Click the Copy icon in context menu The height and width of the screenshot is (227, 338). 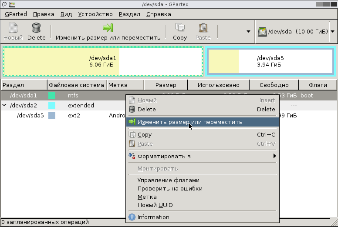click(x=132, y=134)
